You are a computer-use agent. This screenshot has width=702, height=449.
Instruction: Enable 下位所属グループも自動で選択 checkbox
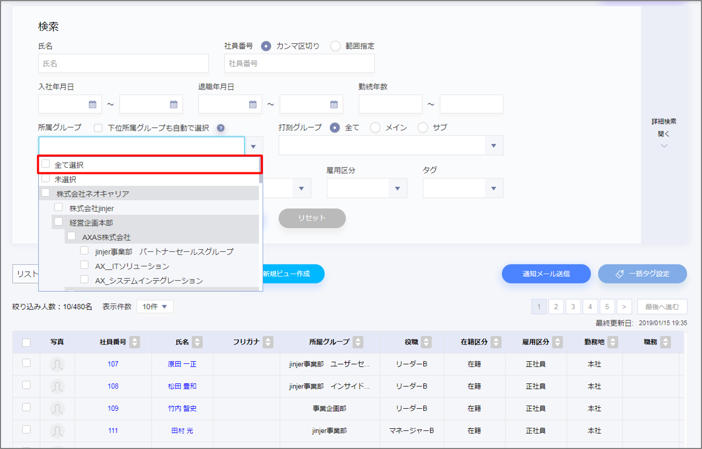(98, 128)
